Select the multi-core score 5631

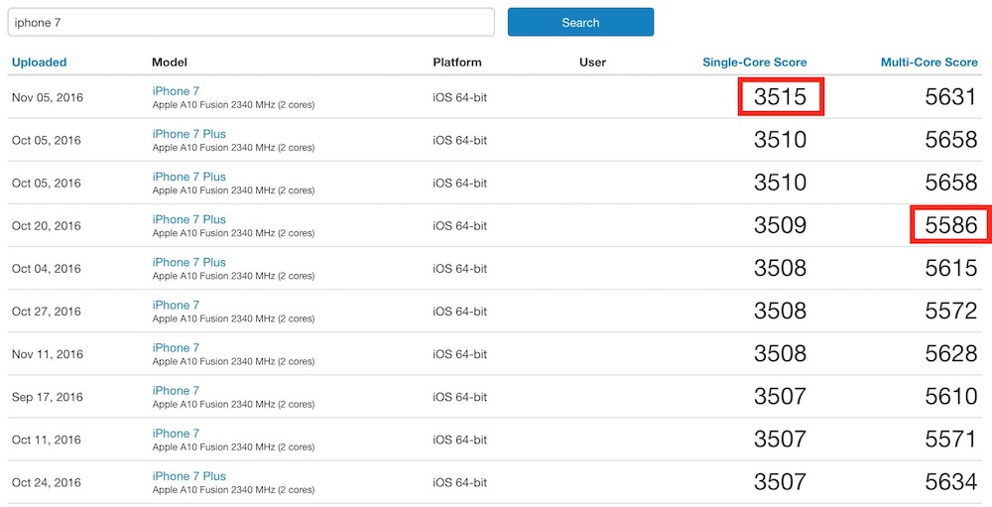950,97
